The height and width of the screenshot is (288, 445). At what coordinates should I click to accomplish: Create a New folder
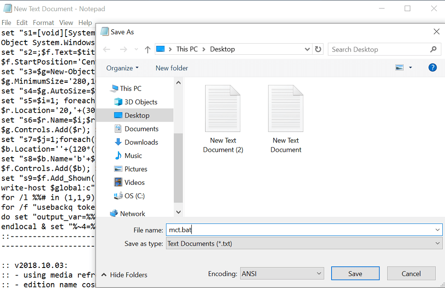point(172,68)
